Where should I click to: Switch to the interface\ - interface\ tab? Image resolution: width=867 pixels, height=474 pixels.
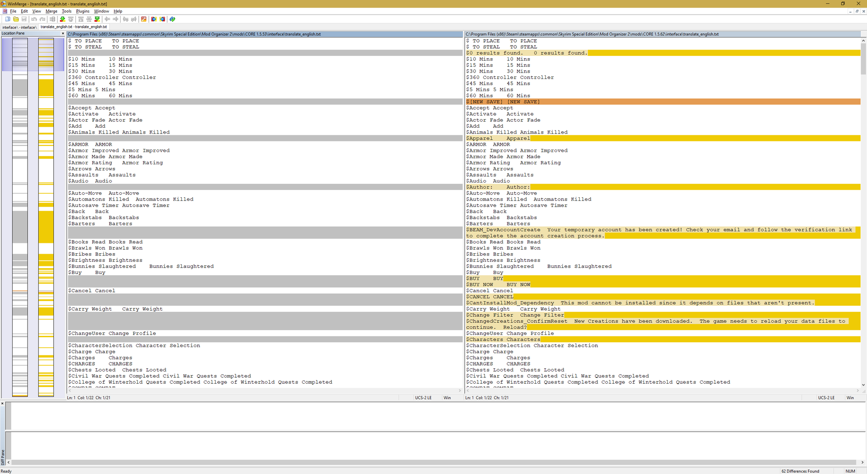[19, 27]
